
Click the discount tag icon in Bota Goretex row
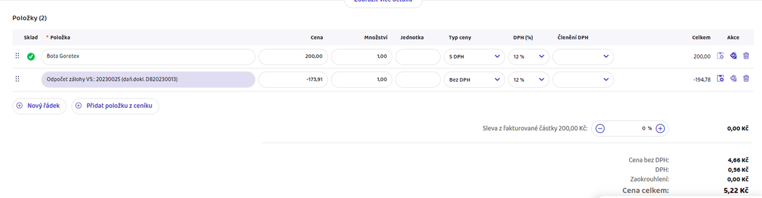(733, 56)
